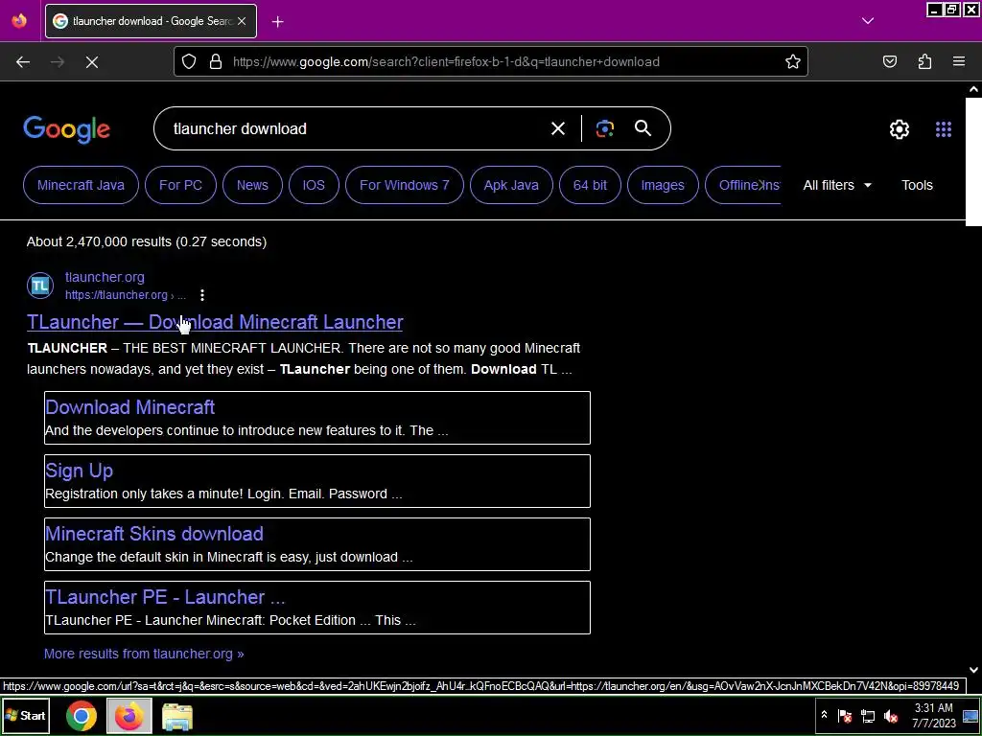The width and height of the screenshot is (982, 736).
Task: Select the Apk Java filter chip
Action: click(x=511, y=185)
